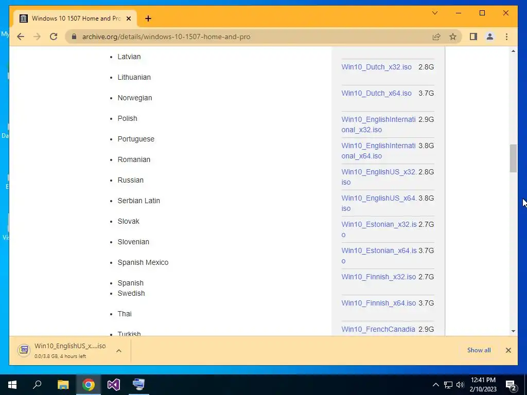This screenshot has height=395, width=527.
Task: Click Win10_EnglishUS download item in bar
Action: click(70, 350)
